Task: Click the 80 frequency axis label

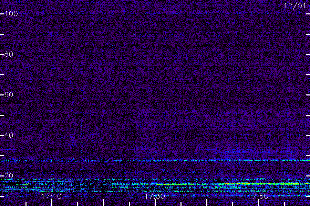Action: (x=9, y=54)
